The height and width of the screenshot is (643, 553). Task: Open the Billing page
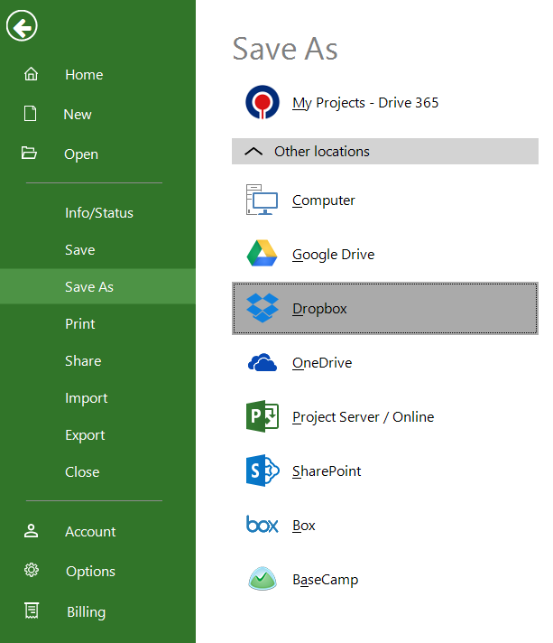pyautogui.click(x=86, y=612)
